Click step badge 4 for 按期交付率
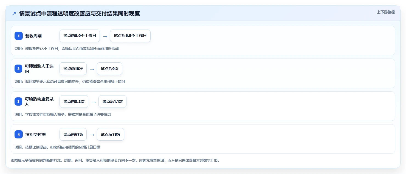The image size is (406, 174). pyautogui.click(x=19, y=134)
